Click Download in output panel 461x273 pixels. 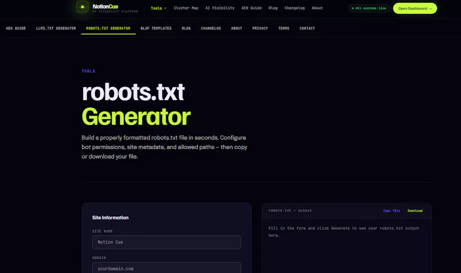coord(415,211)
